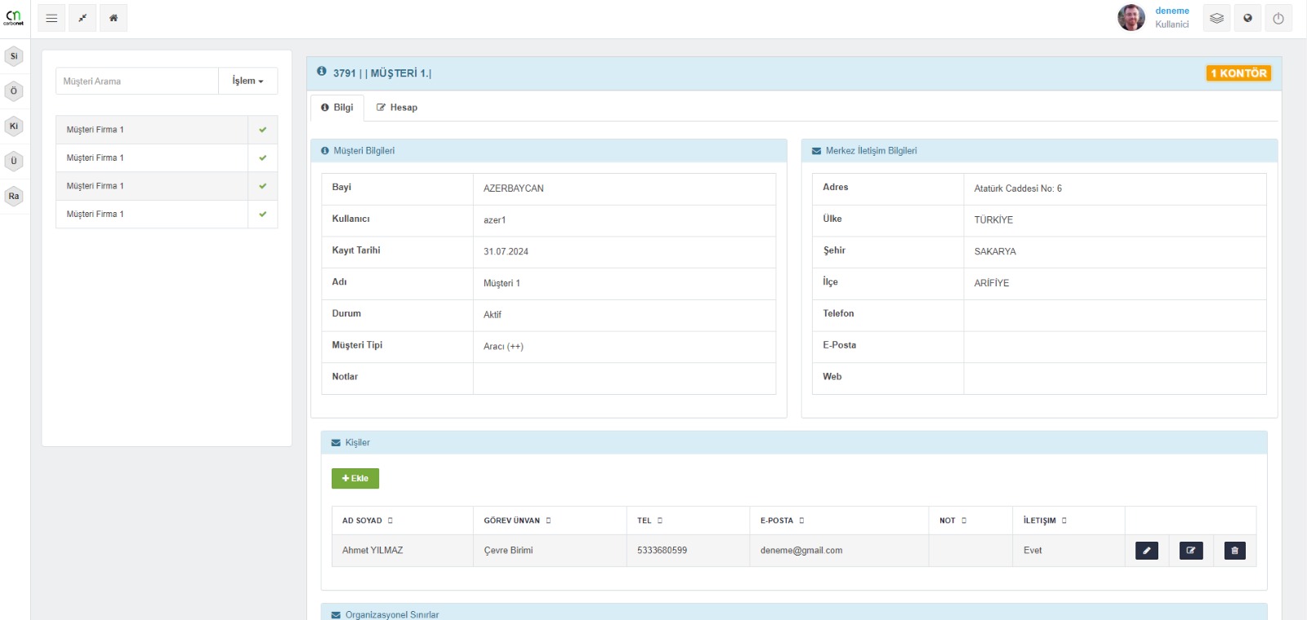
Task: Open the 'Si' hexagon sidebar item
Action: 14,56
